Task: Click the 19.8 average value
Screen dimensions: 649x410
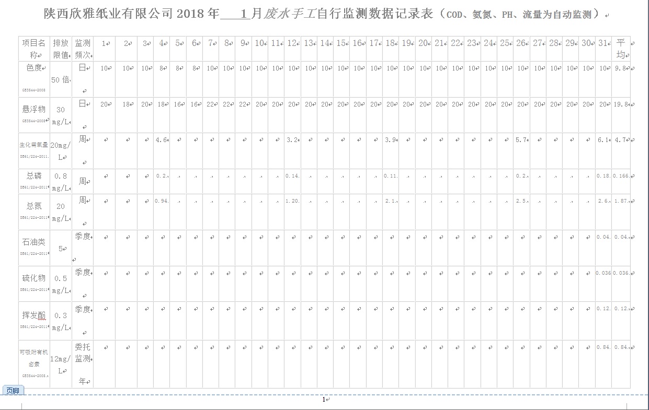Action: pyautogui.click(x=621, y=104)
